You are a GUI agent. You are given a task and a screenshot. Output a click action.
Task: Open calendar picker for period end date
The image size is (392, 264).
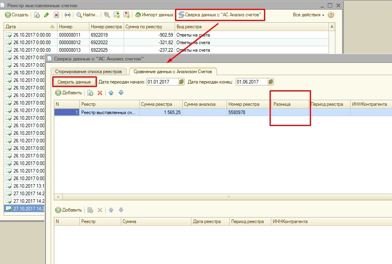[x=271, y=82]
